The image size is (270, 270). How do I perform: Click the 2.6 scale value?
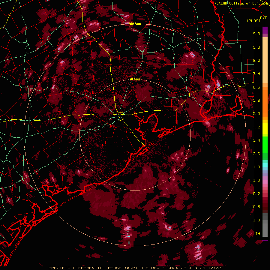[x=256, y=154]
